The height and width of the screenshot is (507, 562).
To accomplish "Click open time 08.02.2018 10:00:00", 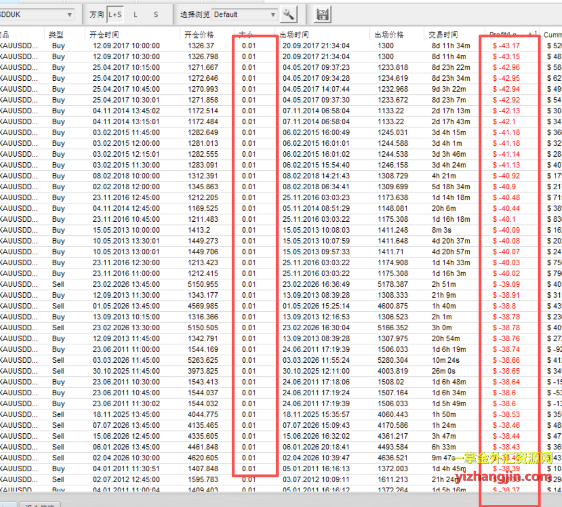I will click(126, 176).
